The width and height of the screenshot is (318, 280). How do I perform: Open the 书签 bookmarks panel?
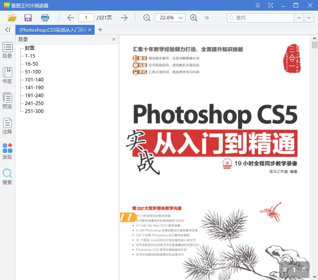(x=7, y=75)
